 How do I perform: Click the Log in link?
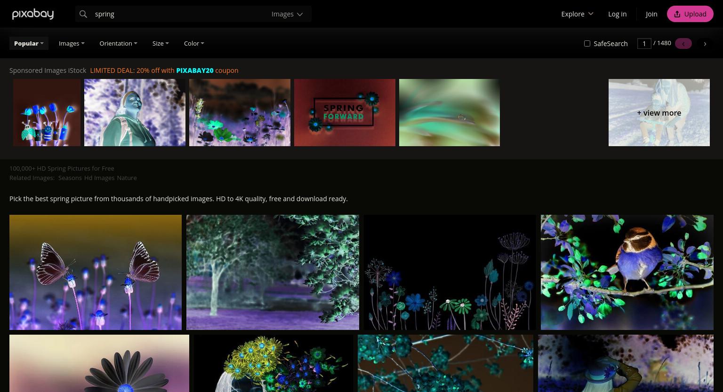tap(617, 14)
